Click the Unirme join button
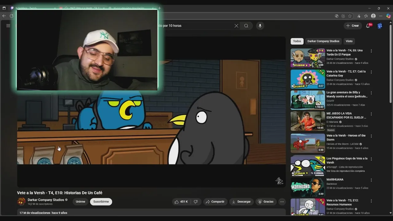The width and height of the screenshot is (393, 221). pyautogui.click(x=80, y=202)
